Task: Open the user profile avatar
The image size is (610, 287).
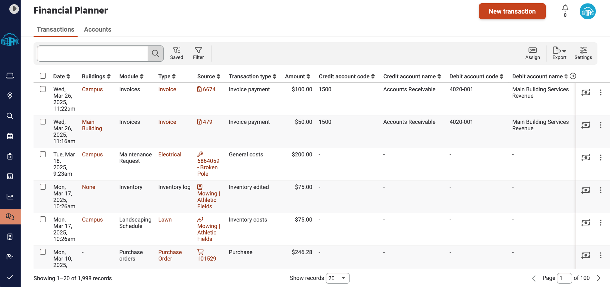Action: tap(588, 12)
